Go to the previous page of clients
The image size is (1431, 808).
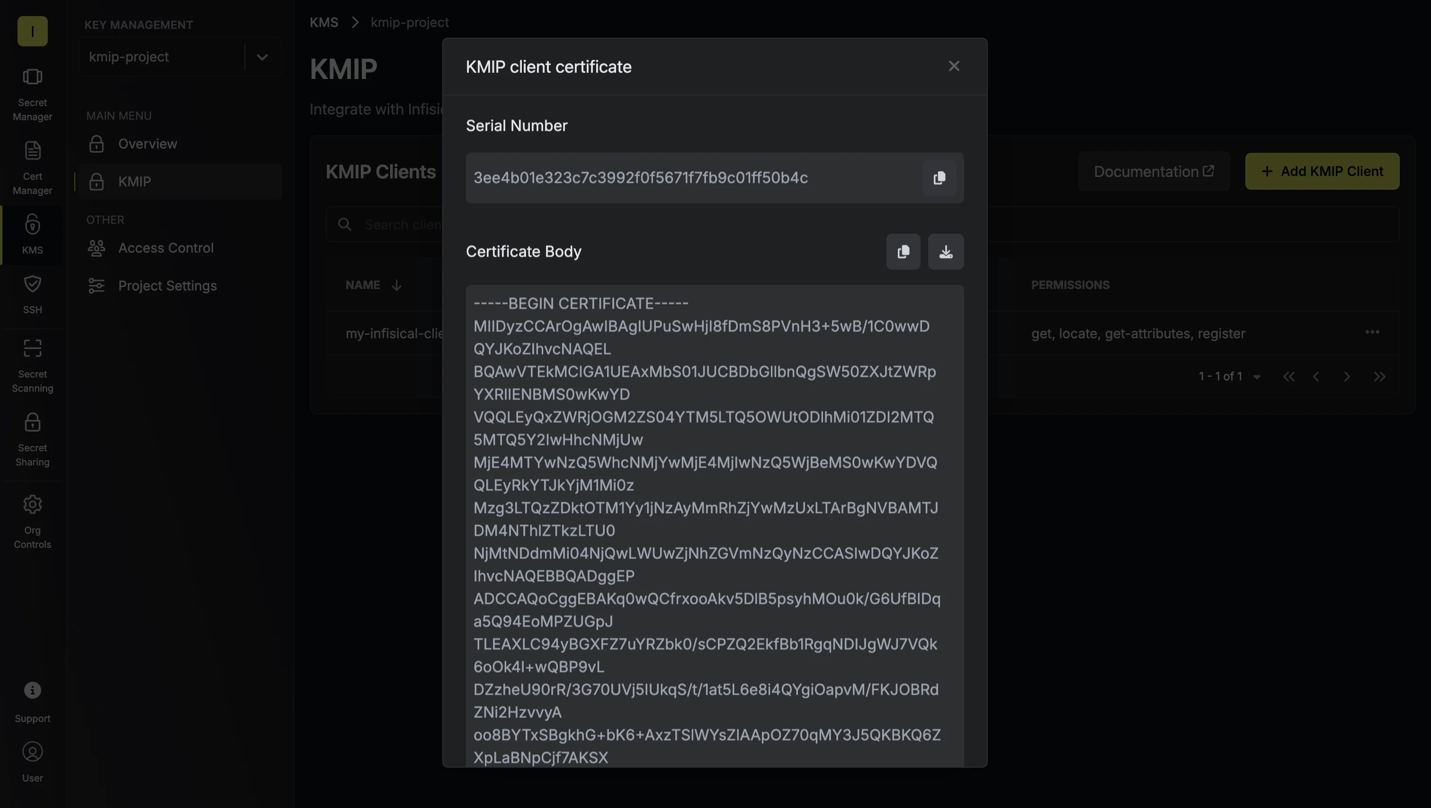coord(1315,377)
